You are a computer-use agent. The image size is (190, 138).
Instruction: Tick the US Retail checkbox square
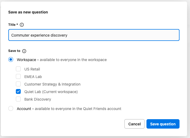(18, 69)
